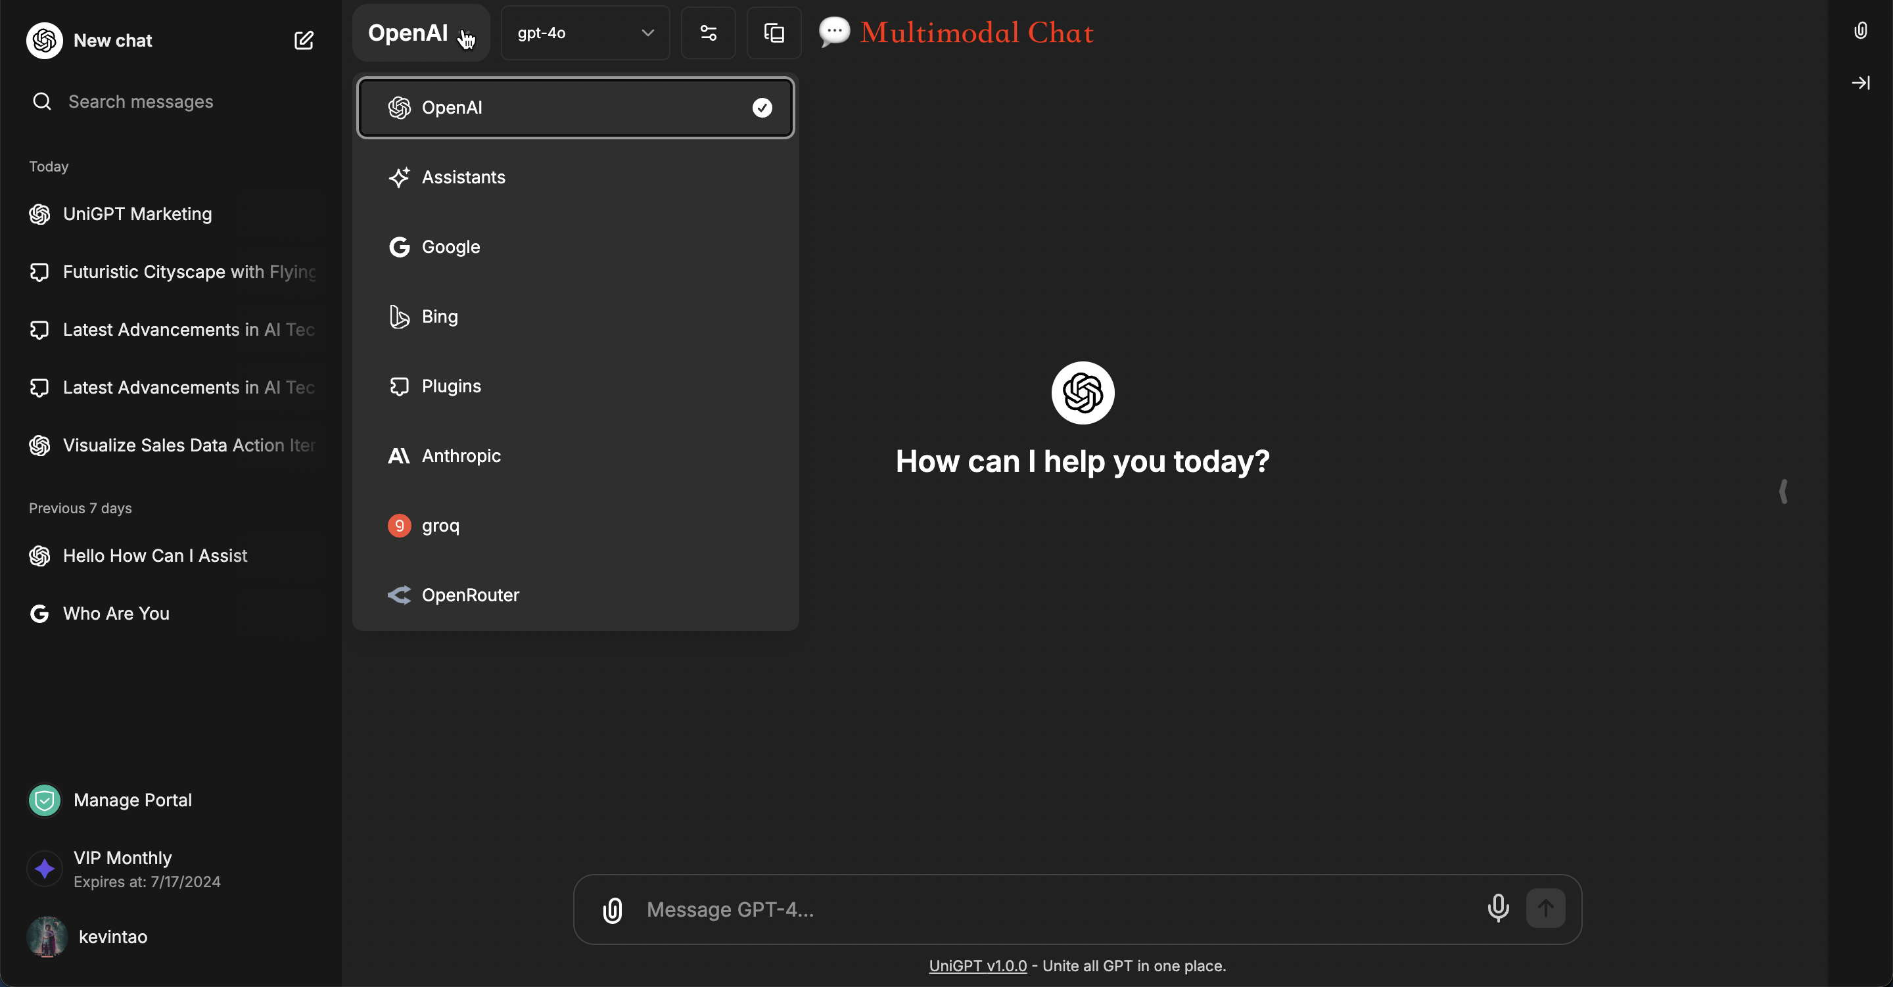Open the UniGPT Marketing conversation
Image resolution: width=1893 pixels, height=987 pixels.
[x=137, y=214]
